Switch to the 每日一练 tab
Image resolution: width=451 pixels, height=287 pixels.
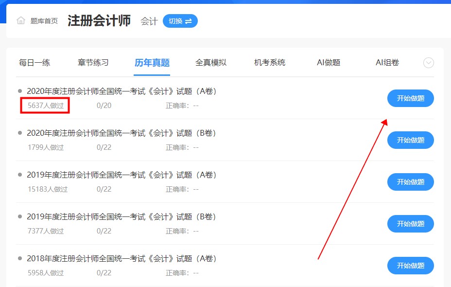[x=34, y=62]
